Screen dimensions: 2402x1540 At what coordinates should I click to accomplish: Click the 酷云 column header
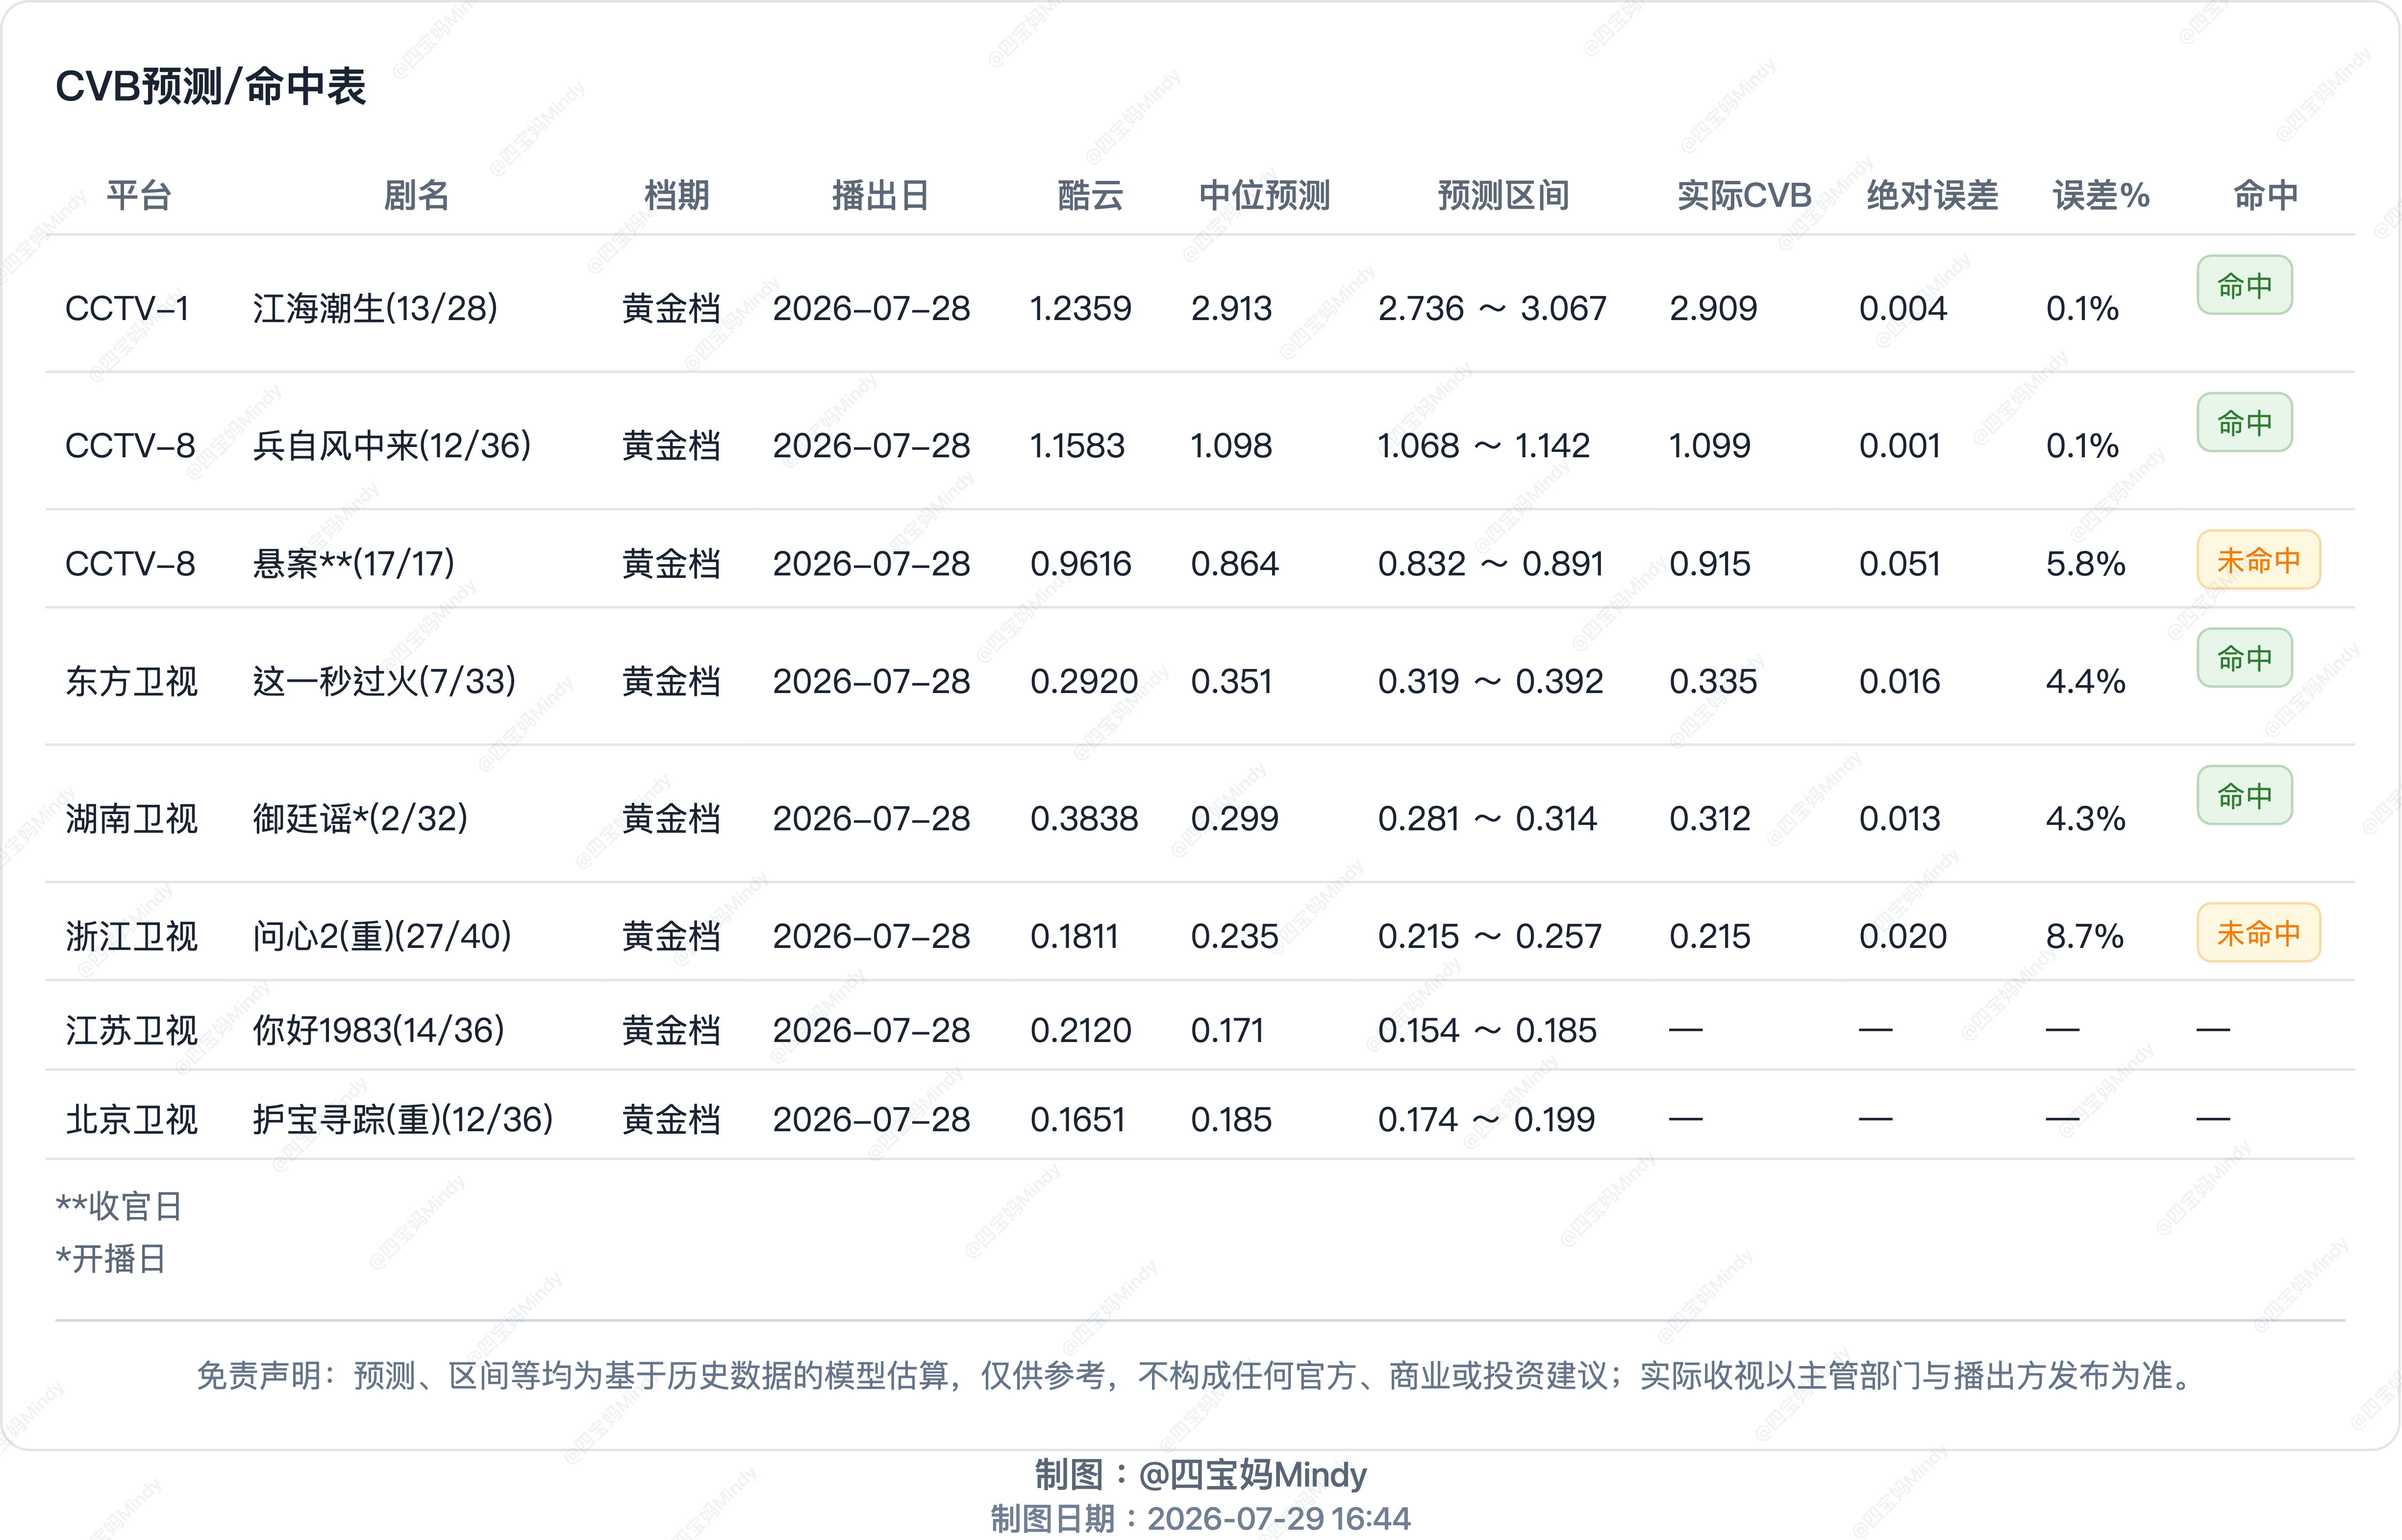(x=1090, y=195)
